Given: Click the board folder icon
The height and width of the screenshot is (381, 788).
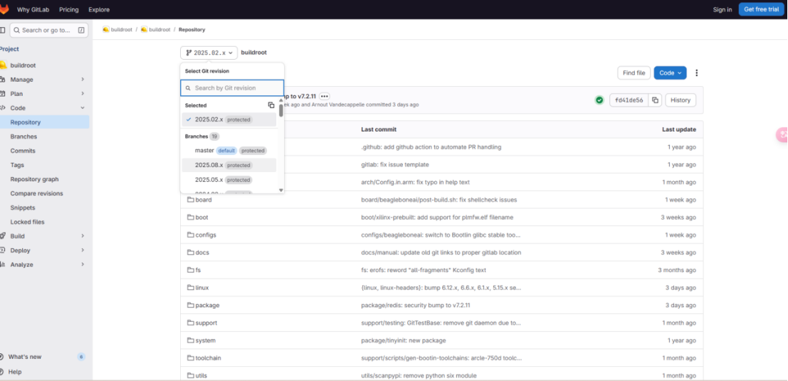Looking at the screenshot, I should (x=191, y=200).
